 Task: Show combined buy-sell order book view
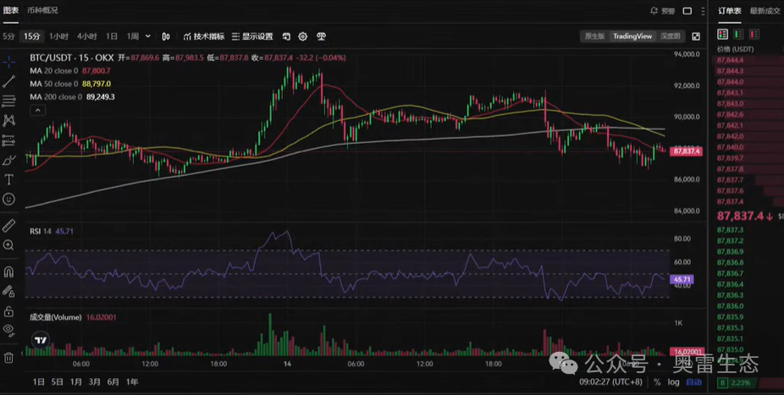click(x=722, y=34)
